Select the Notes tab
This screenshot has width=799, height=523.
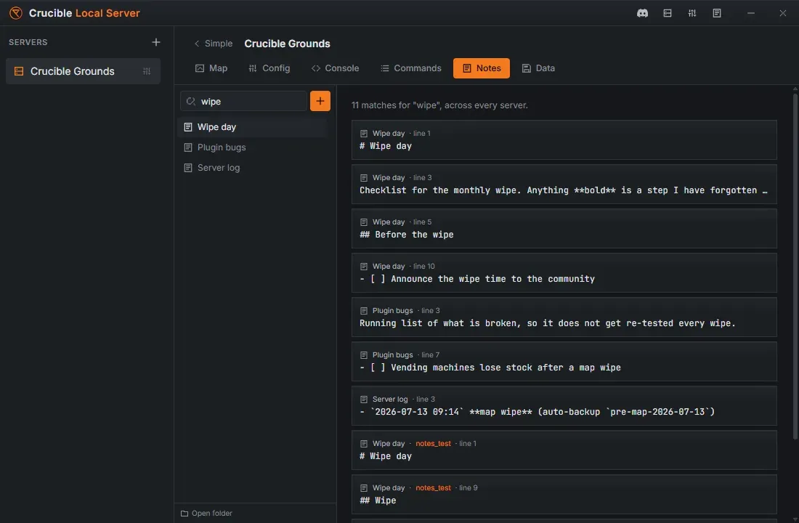click(x=481, y=68)
